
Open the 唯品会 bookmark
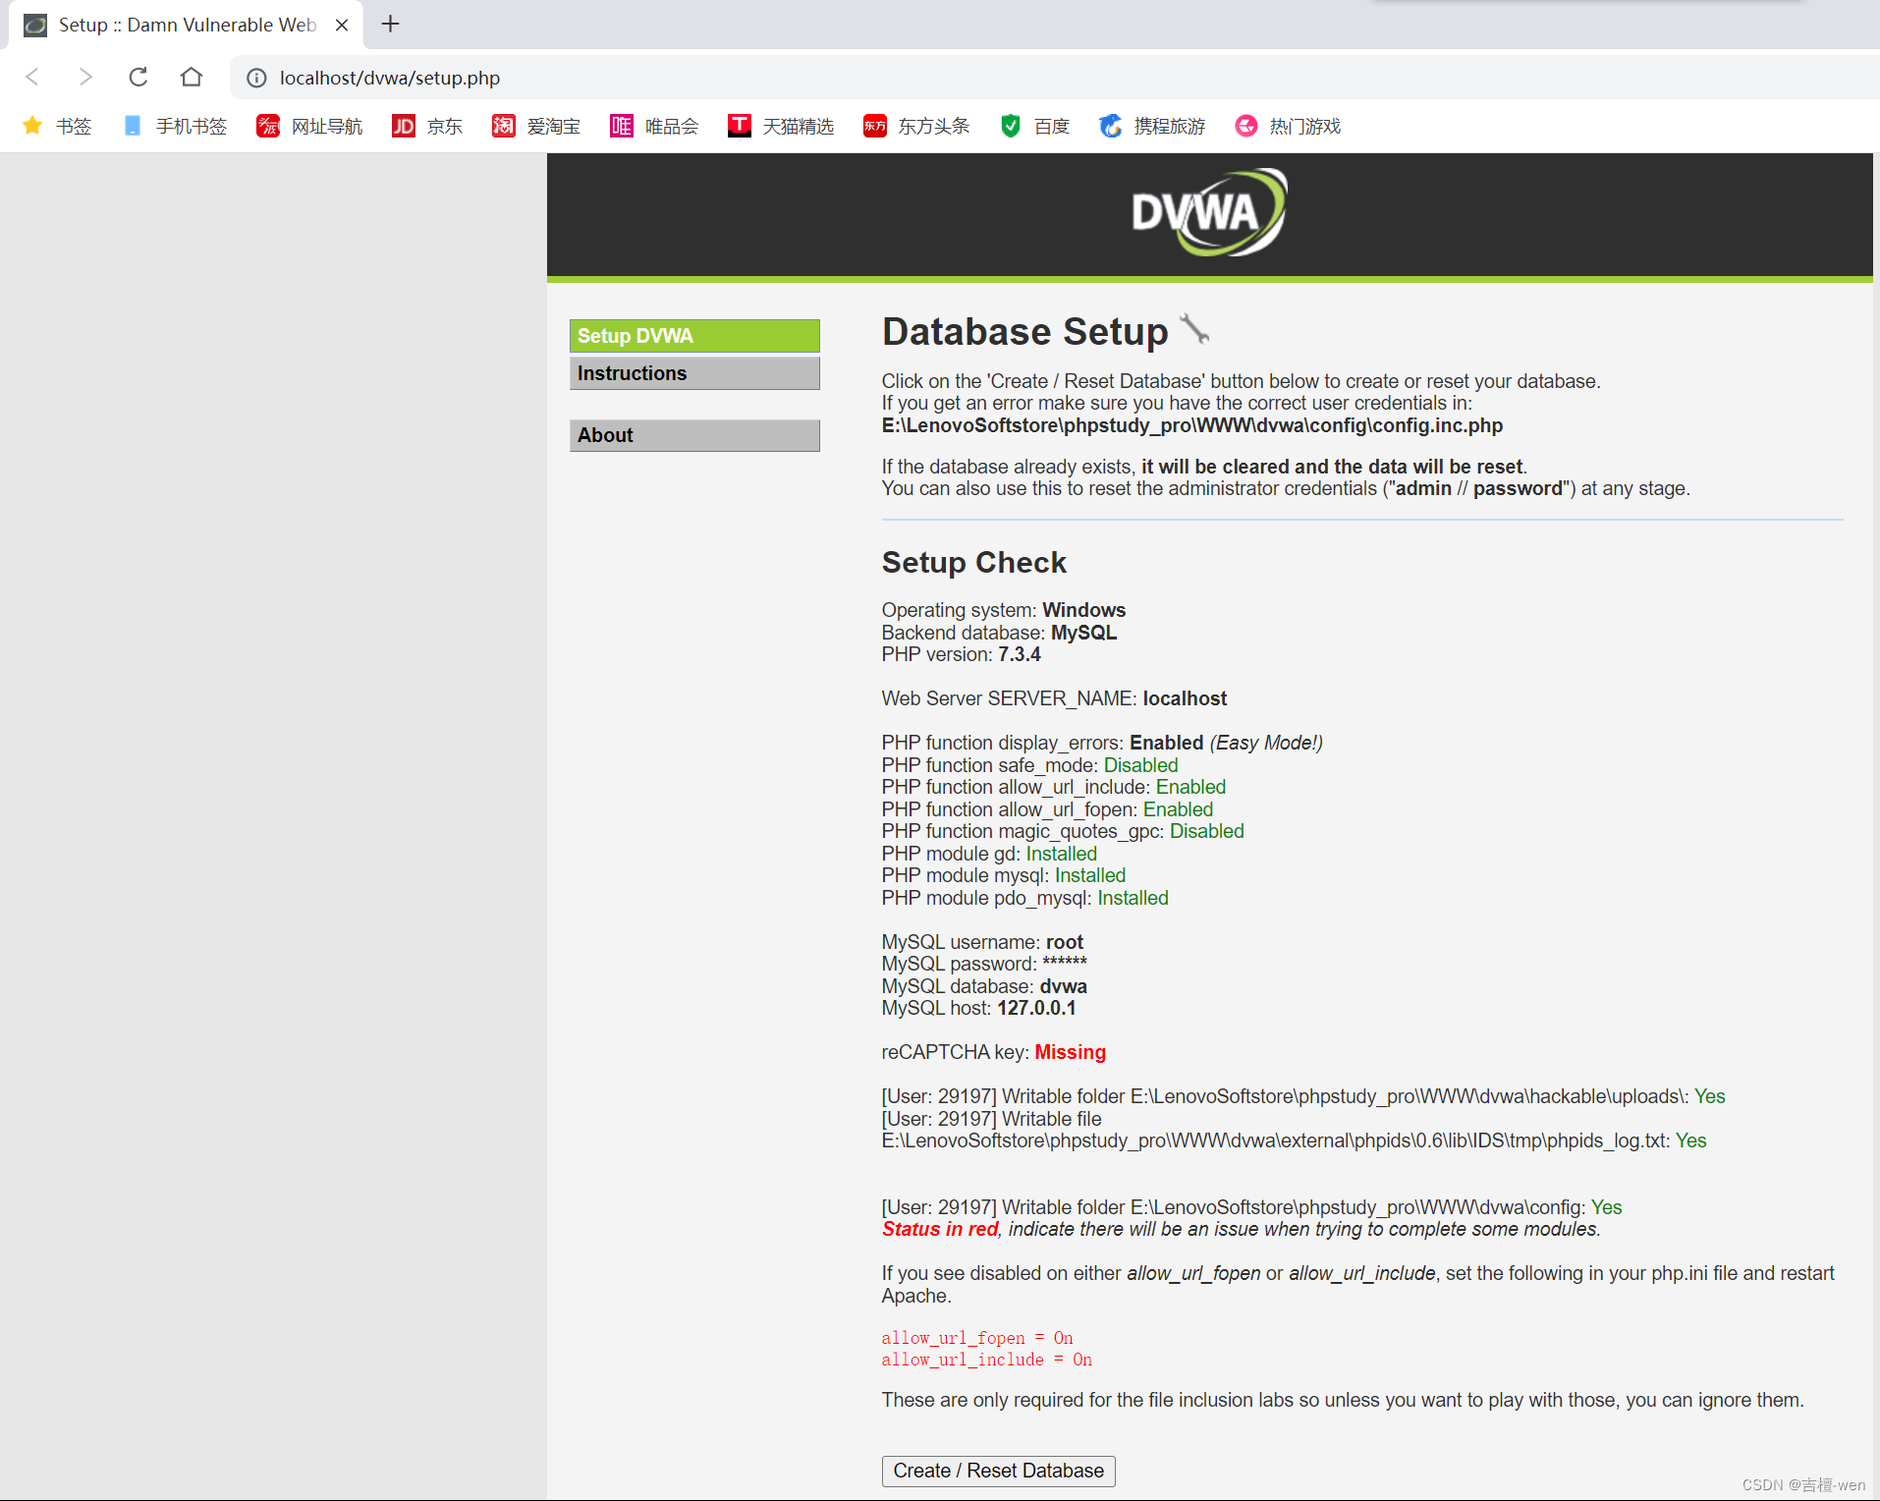[x=654, y=126]
